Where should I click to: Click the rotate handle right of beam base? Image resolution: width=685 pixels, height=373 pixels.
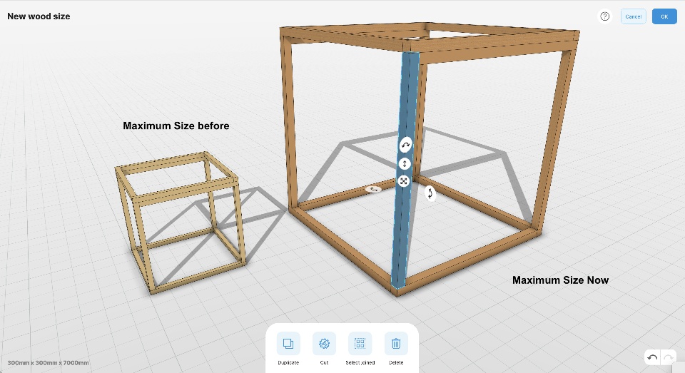click(430, 193)
